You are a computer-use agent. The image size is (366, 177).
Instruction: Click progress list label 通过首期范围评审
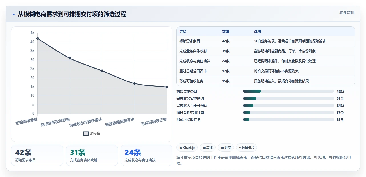click(190, 113)
